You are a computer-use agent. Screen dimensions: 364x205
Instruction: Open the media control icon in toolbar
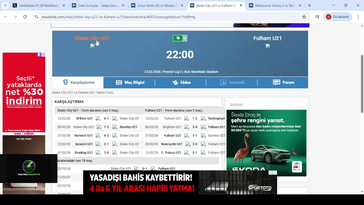point(317,17)
